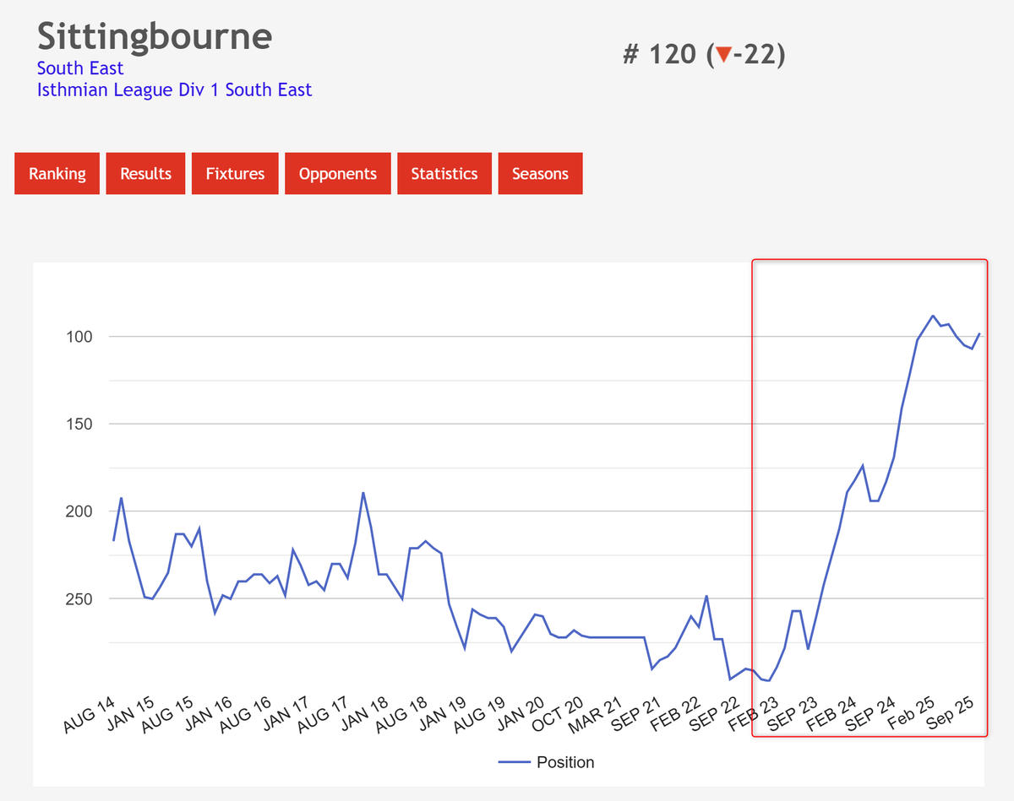Click the FEB 22 axis label

(x=675, y=713)
